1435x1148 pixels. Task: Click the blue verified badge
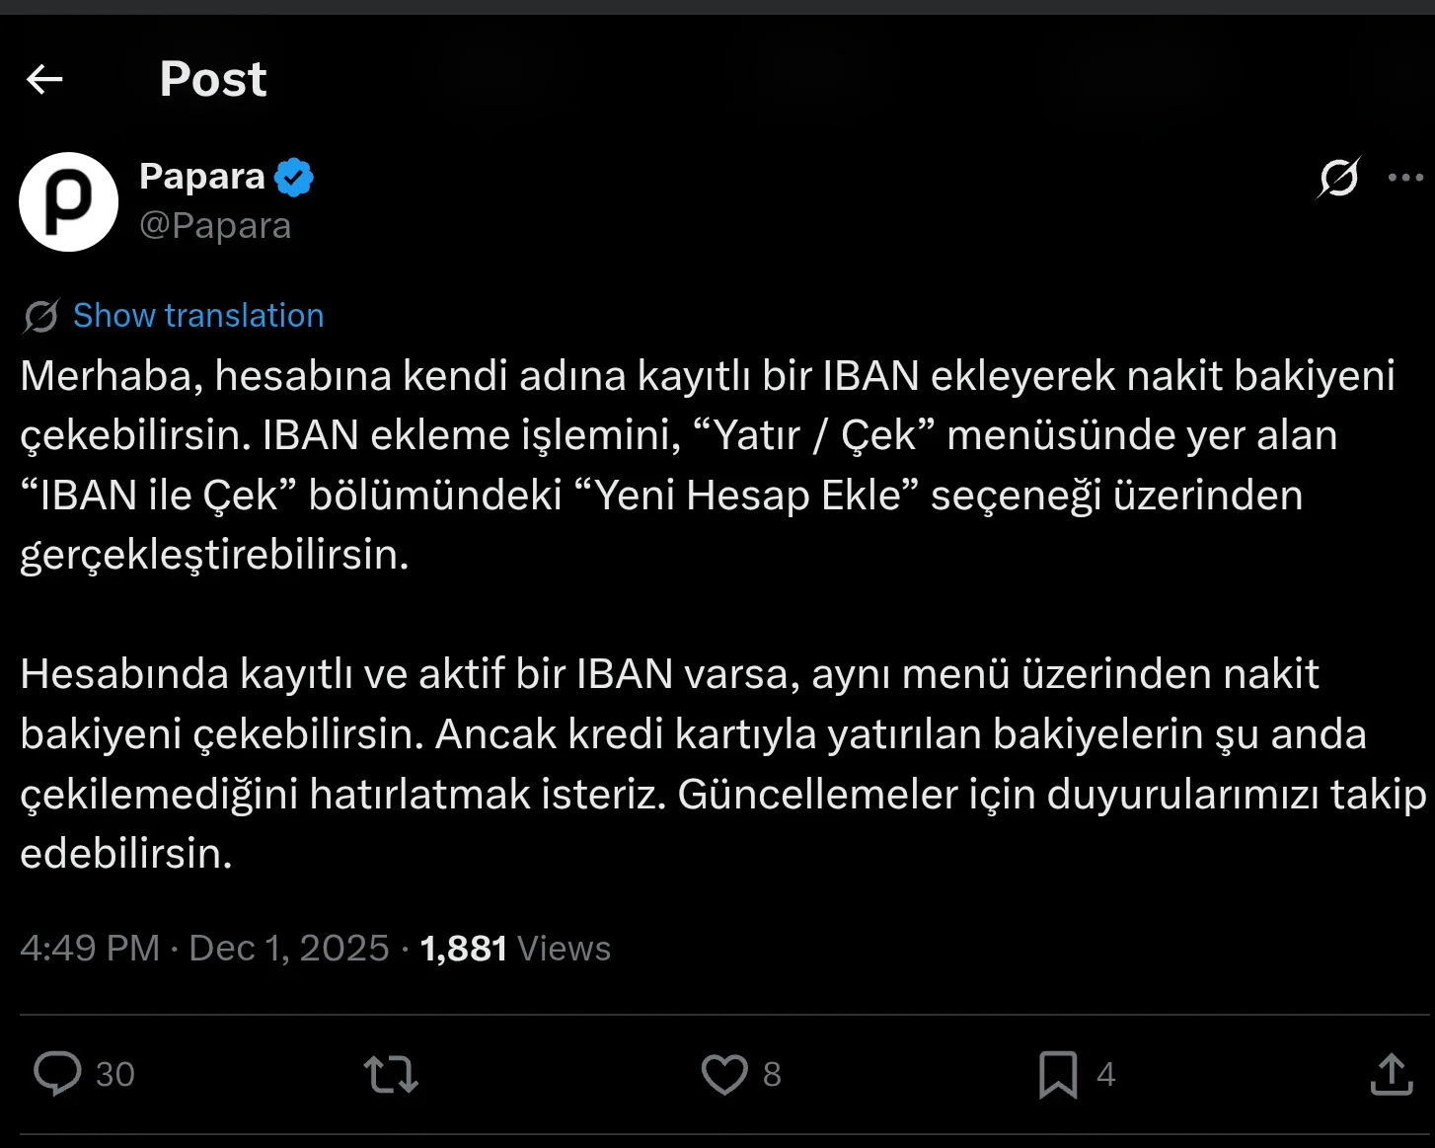(294, 178)
